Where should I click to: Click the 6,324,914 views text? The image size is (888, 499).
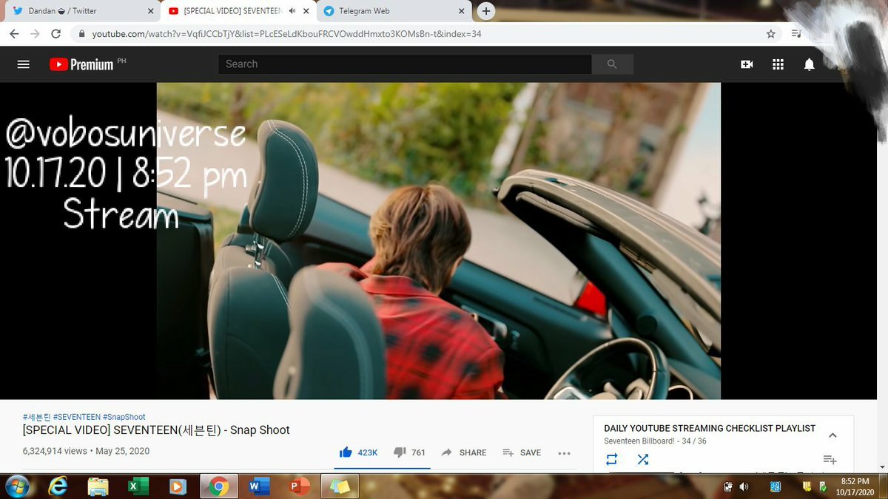click(55, 451)
